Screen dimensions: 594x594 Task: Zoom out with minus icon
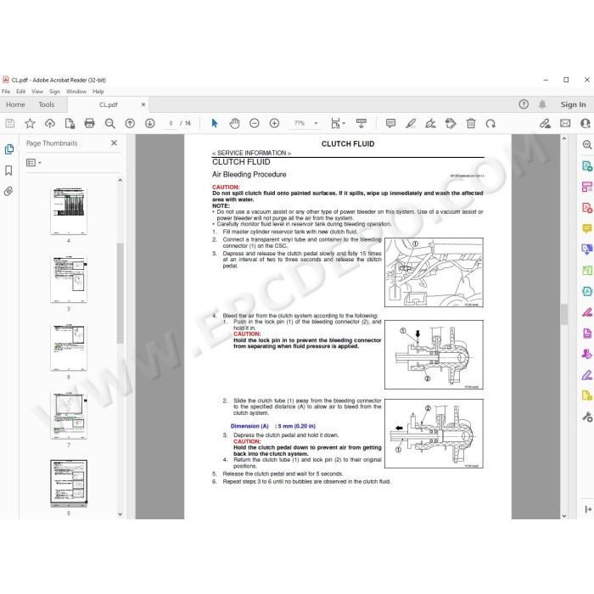[255, 124]
